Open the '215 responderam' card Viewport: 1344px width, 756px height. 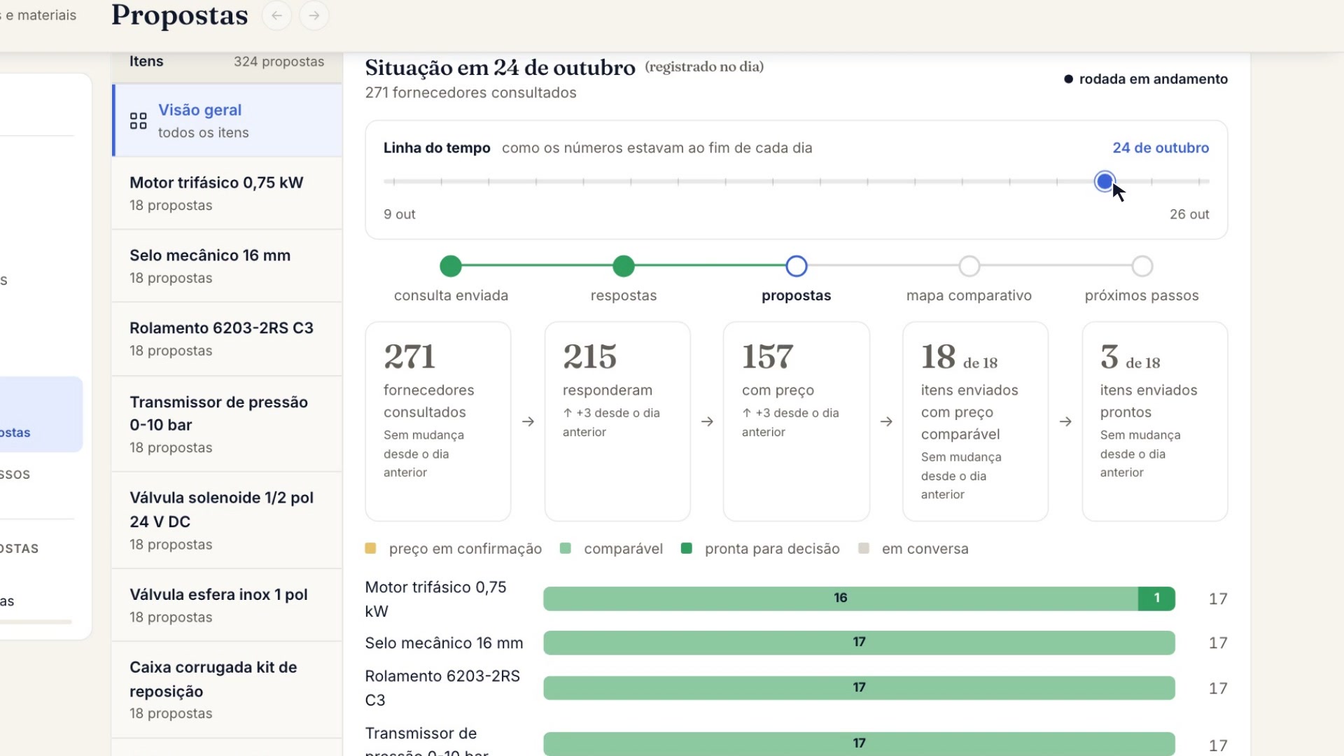tap(617, 421)
